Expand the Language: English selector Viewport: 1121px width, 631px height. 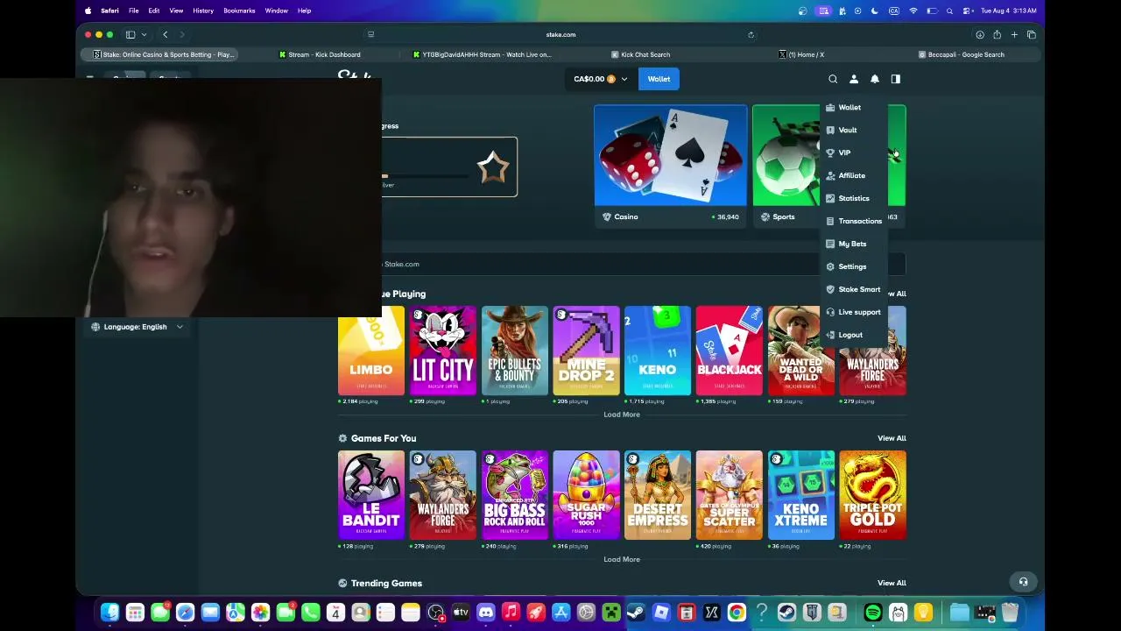click(x=137, y=327)
